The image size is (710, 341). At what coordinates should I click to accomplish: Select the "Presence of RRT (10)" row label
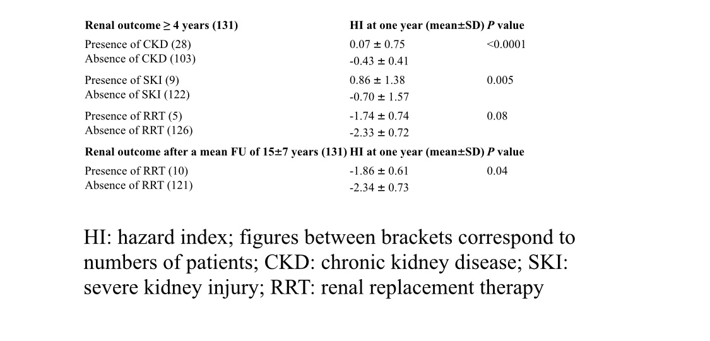(x=136, y=171)
